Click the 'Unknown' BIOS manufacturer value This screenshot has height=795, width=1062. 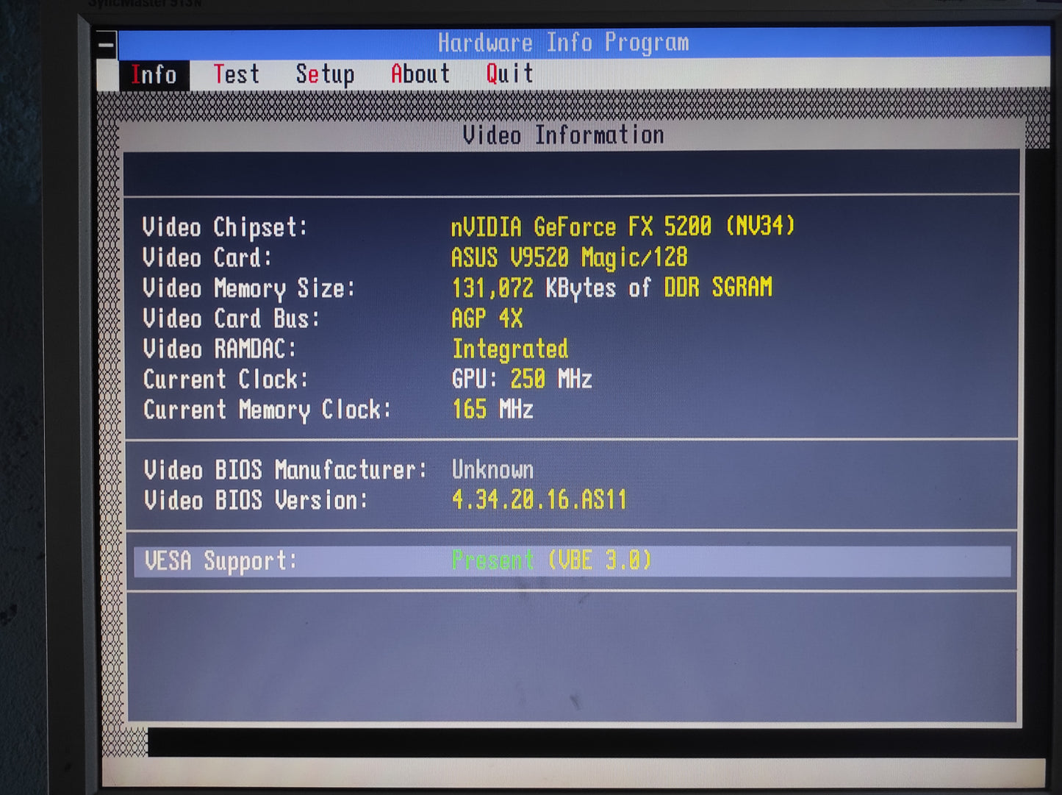click(492, 470)
